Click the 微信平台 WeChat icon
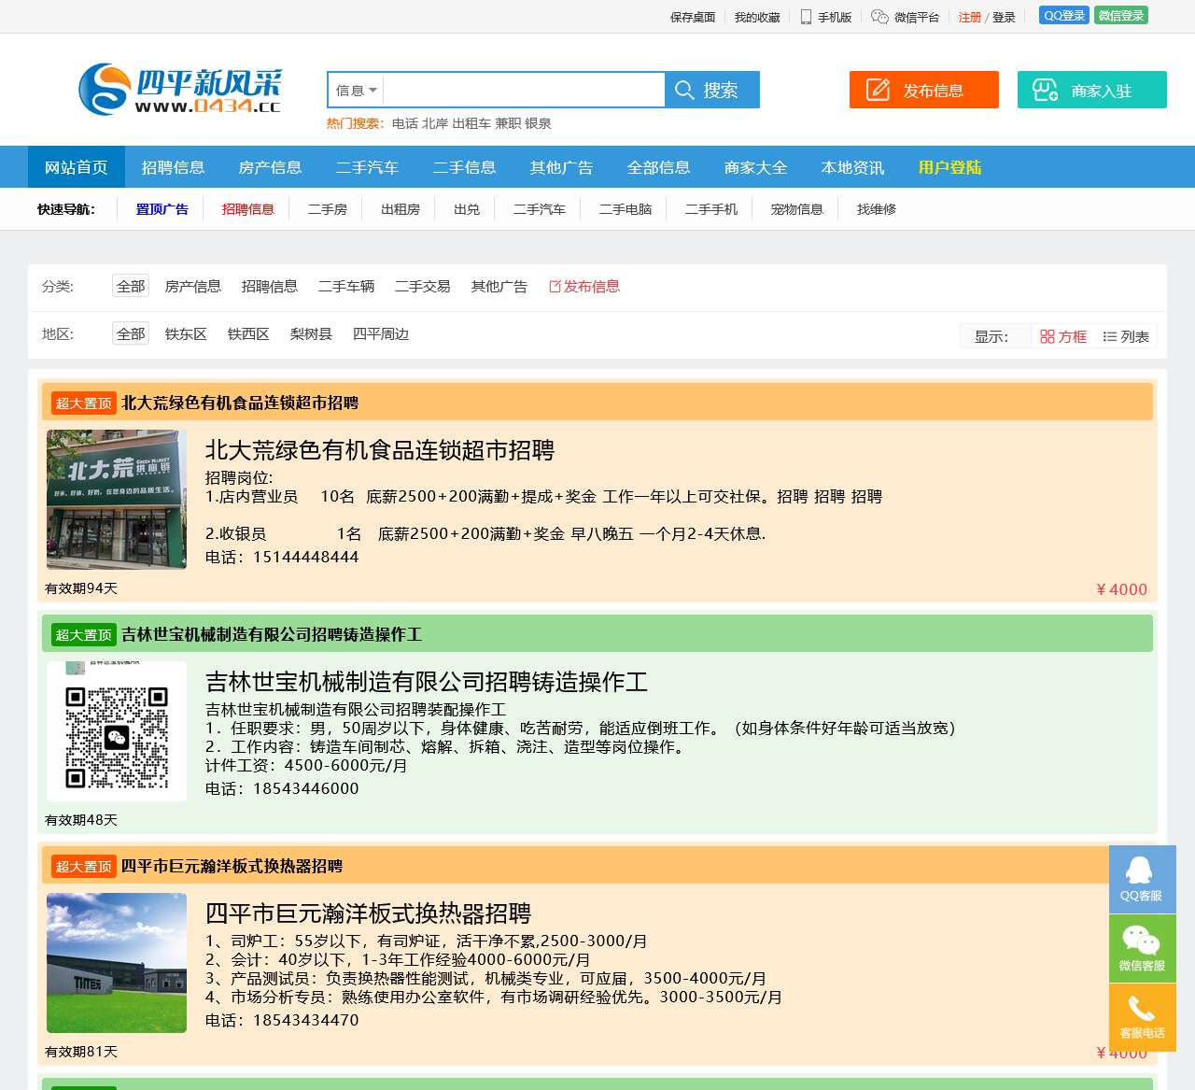 pos(879,17)
